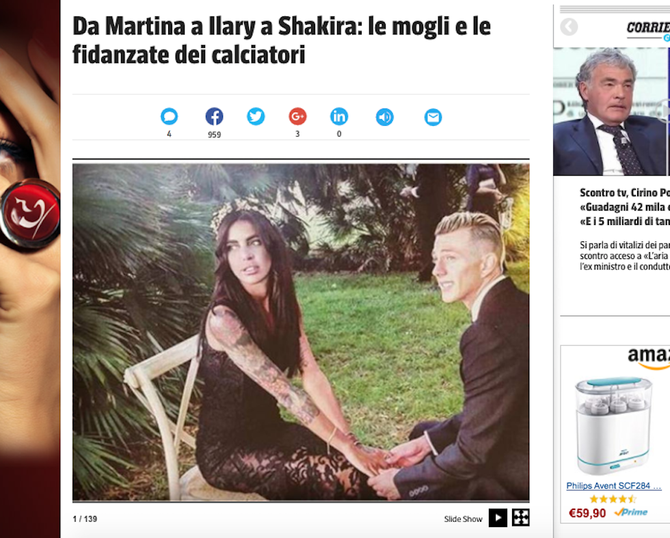Send the article by email icon

tap(433, 117)
